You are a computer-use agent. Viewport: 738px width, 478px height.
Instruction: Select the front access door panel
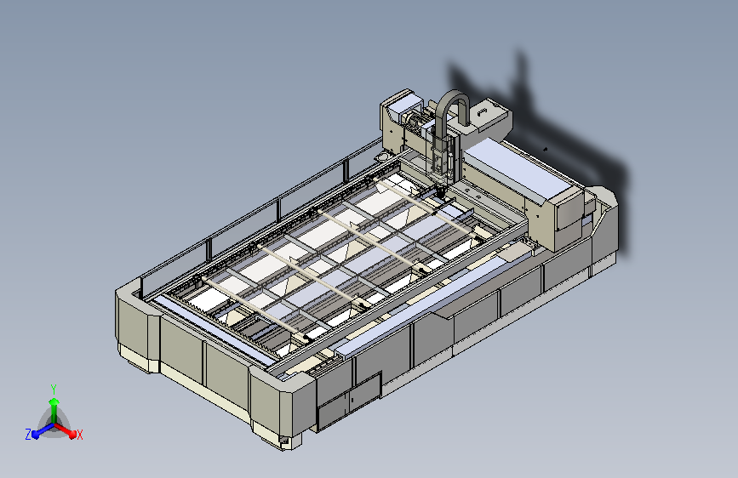349,401
